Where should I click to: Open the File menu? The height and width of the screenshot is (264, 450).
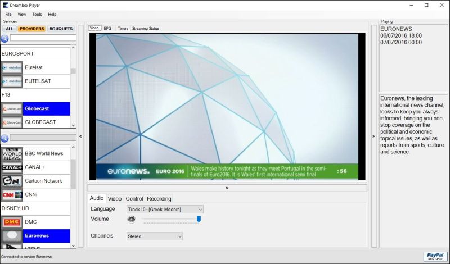point(8,15)
